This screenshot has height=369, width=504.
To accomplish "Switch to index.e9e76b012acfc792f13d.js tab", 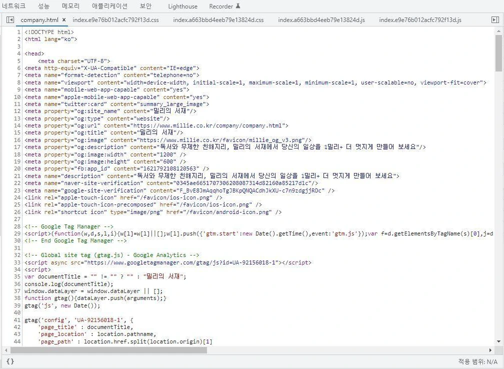I will (x=420, y=20).
